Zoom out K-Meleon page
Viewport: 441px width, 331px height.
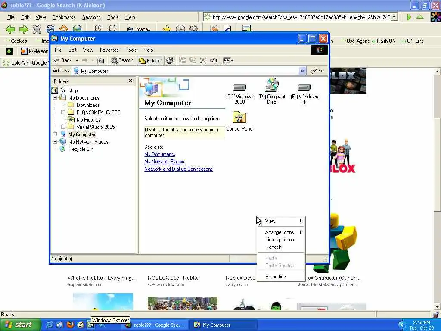click(x=112, y=28)
